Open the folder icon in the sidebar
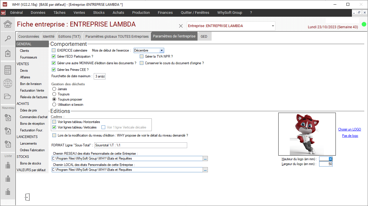The image size is (368, 206). pos(7,96)
